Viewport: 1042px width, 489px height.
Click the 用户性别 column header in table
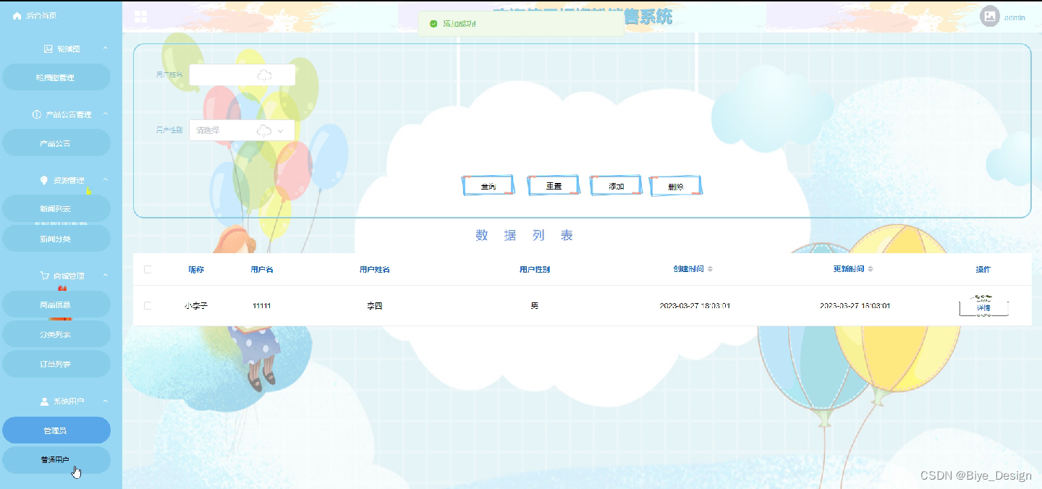(x=535, y=269)
